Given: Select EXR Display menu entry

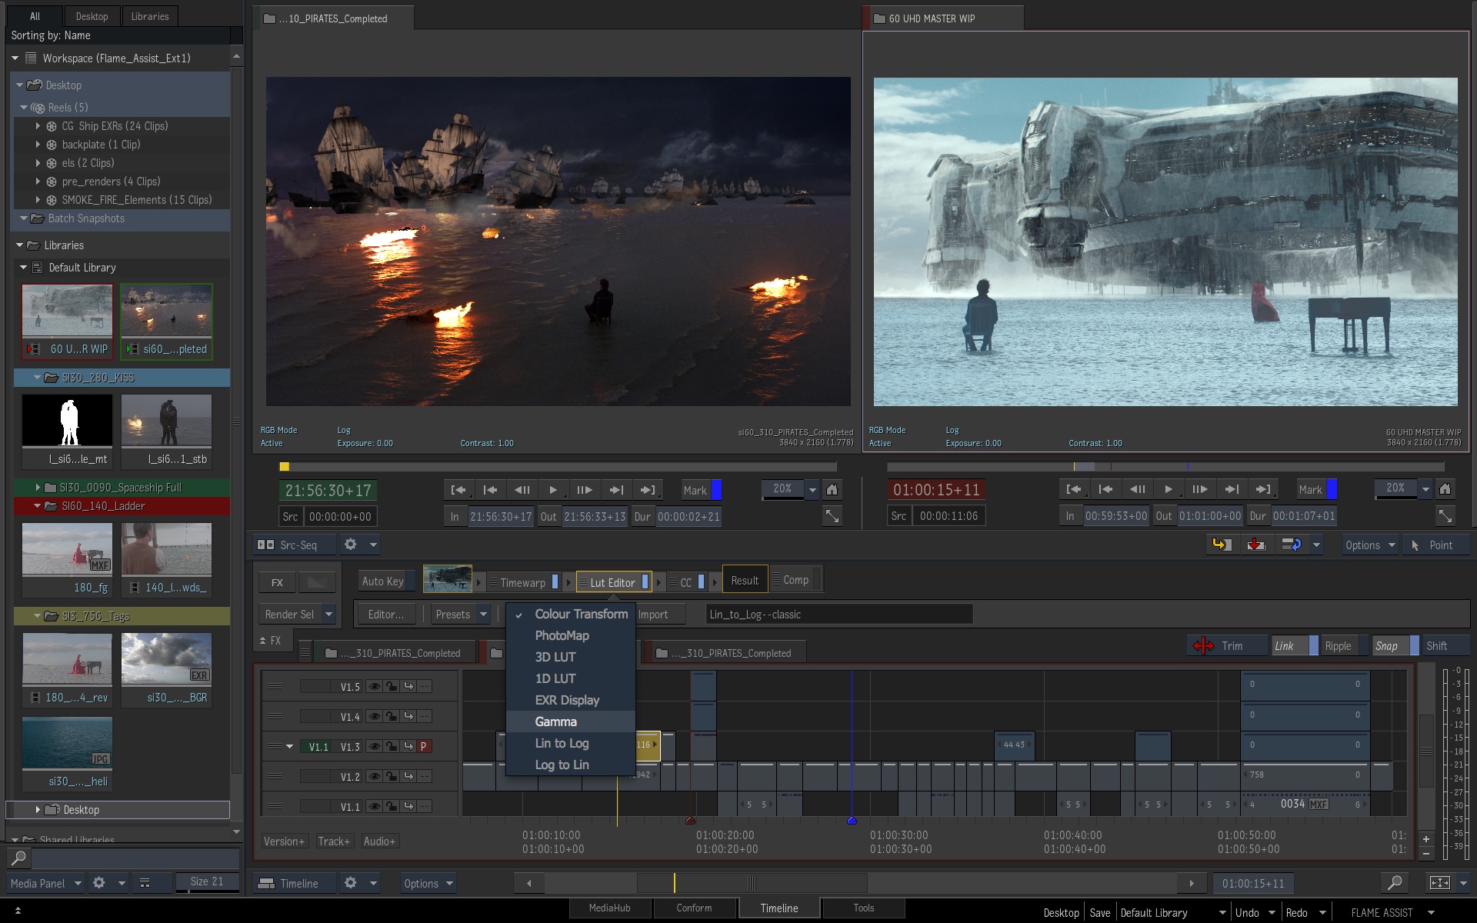Looking at the screenshot, I should pyautogui.click(x=571, y=700).
